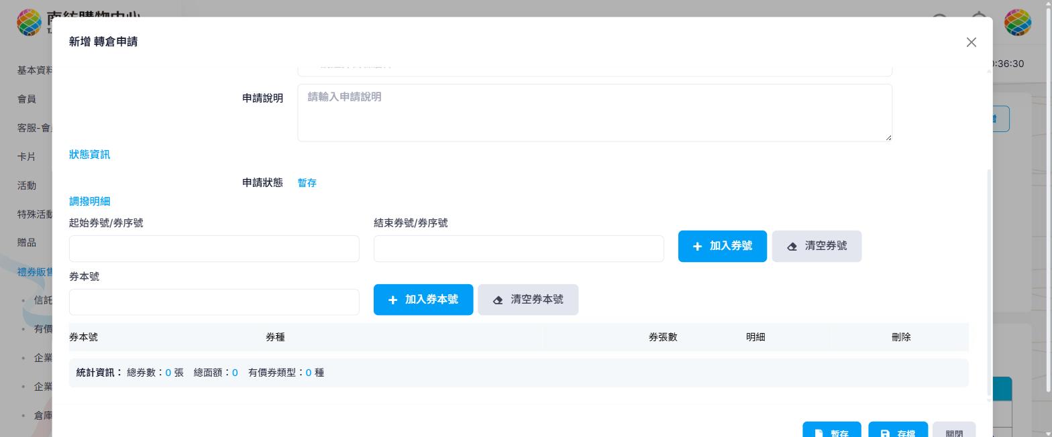Close the 新增 轉倉申請 dialog with the X icon
Screen dimensions: 1052x437
[x=971, y=42]
